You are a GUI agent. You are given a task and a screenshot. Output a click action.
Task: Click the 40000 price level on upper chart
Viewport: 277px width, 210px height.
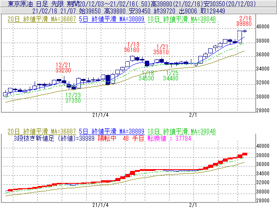[263, 27]
